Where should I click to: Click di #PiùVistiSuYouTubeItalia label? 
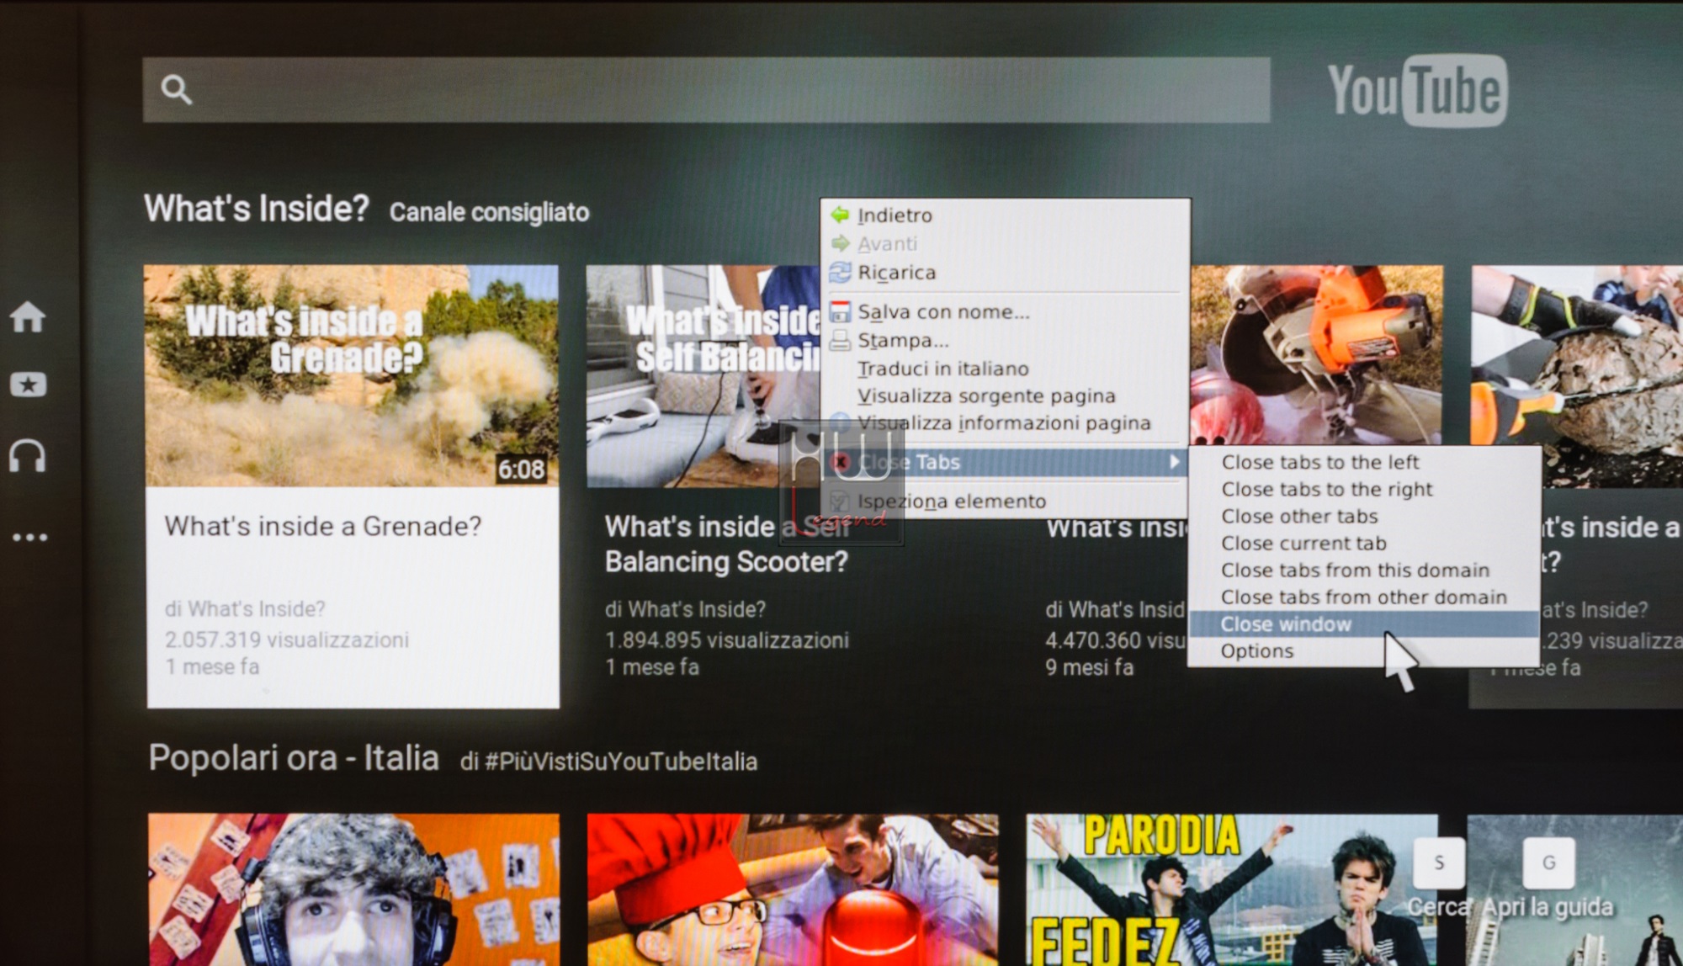click(x=608, y=762)
